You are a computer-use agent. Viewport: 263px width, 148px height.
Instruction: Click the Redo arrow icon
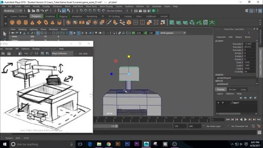click(x=47, y=11)
